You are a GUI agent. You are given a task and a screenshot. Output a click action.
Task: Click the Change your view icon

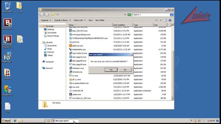(x=156, y=20)
